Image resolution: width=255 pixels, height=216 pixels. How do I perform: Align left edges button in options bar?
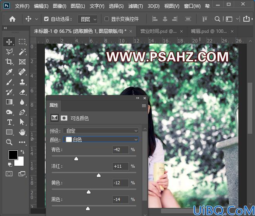155,19
